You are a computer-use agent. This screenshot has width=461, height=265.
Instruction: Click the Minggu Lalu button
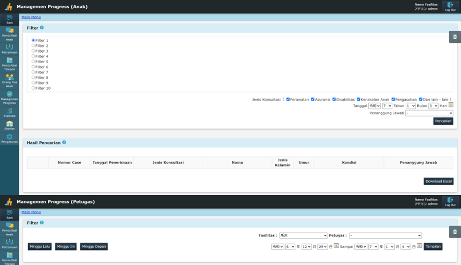pyautogui.click(x=40, y=246)
